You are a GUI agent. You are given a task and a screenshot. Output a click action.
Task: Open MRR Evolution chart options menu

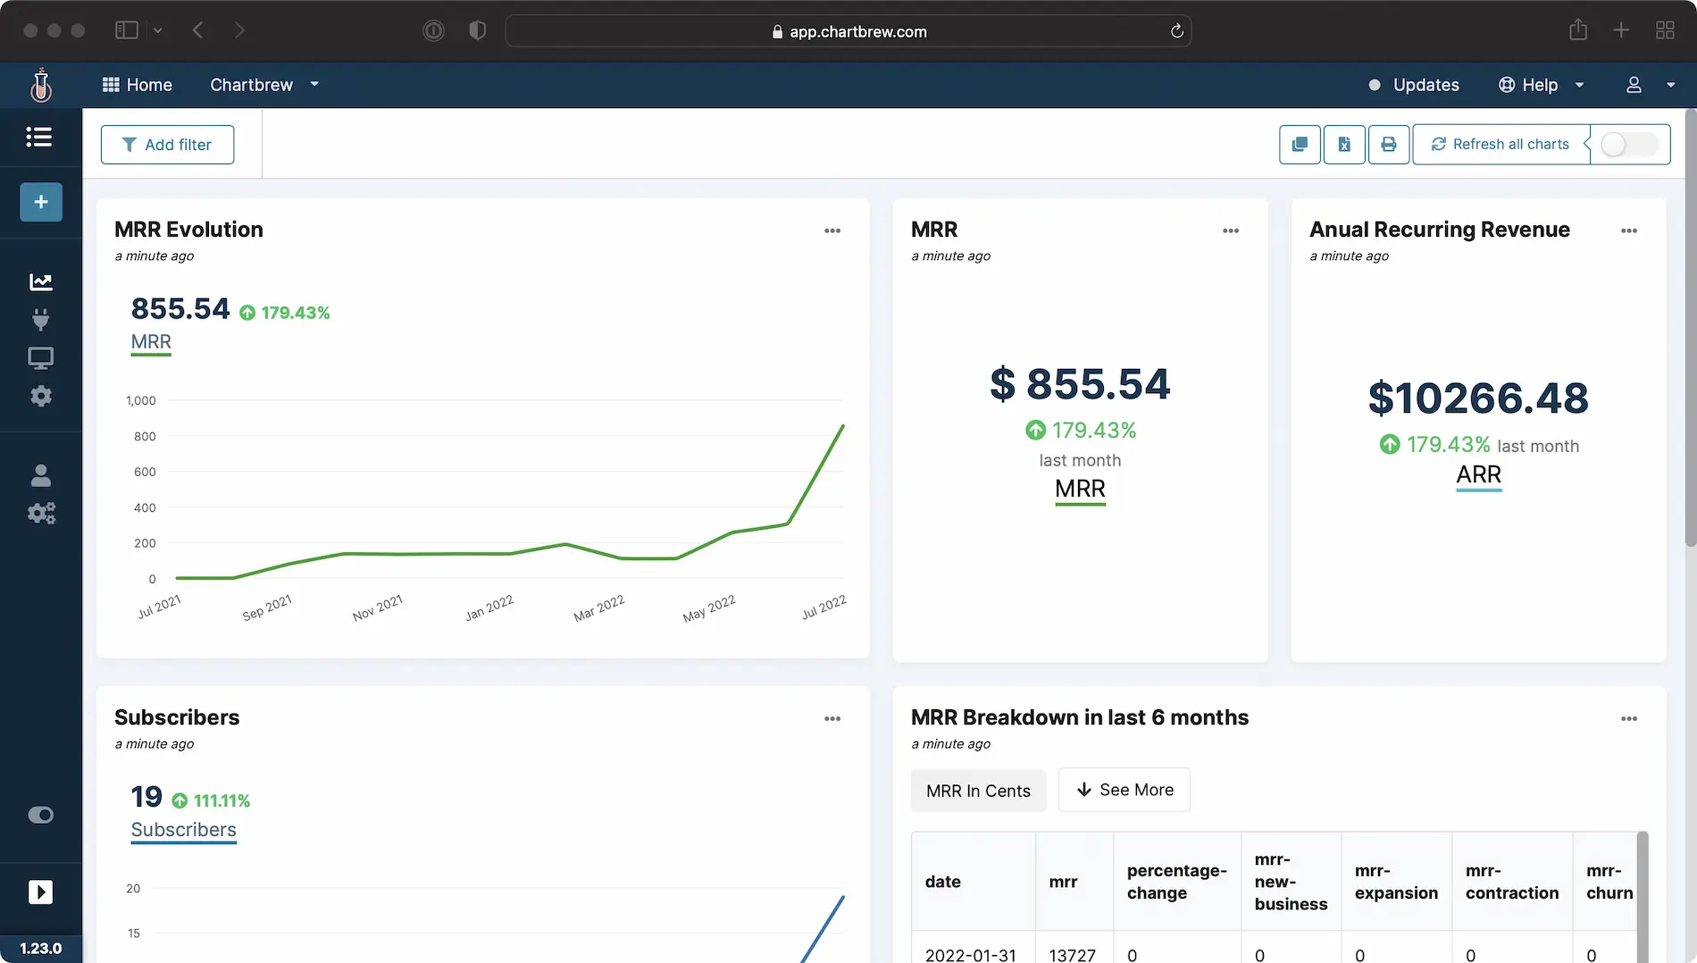point(832,230)
